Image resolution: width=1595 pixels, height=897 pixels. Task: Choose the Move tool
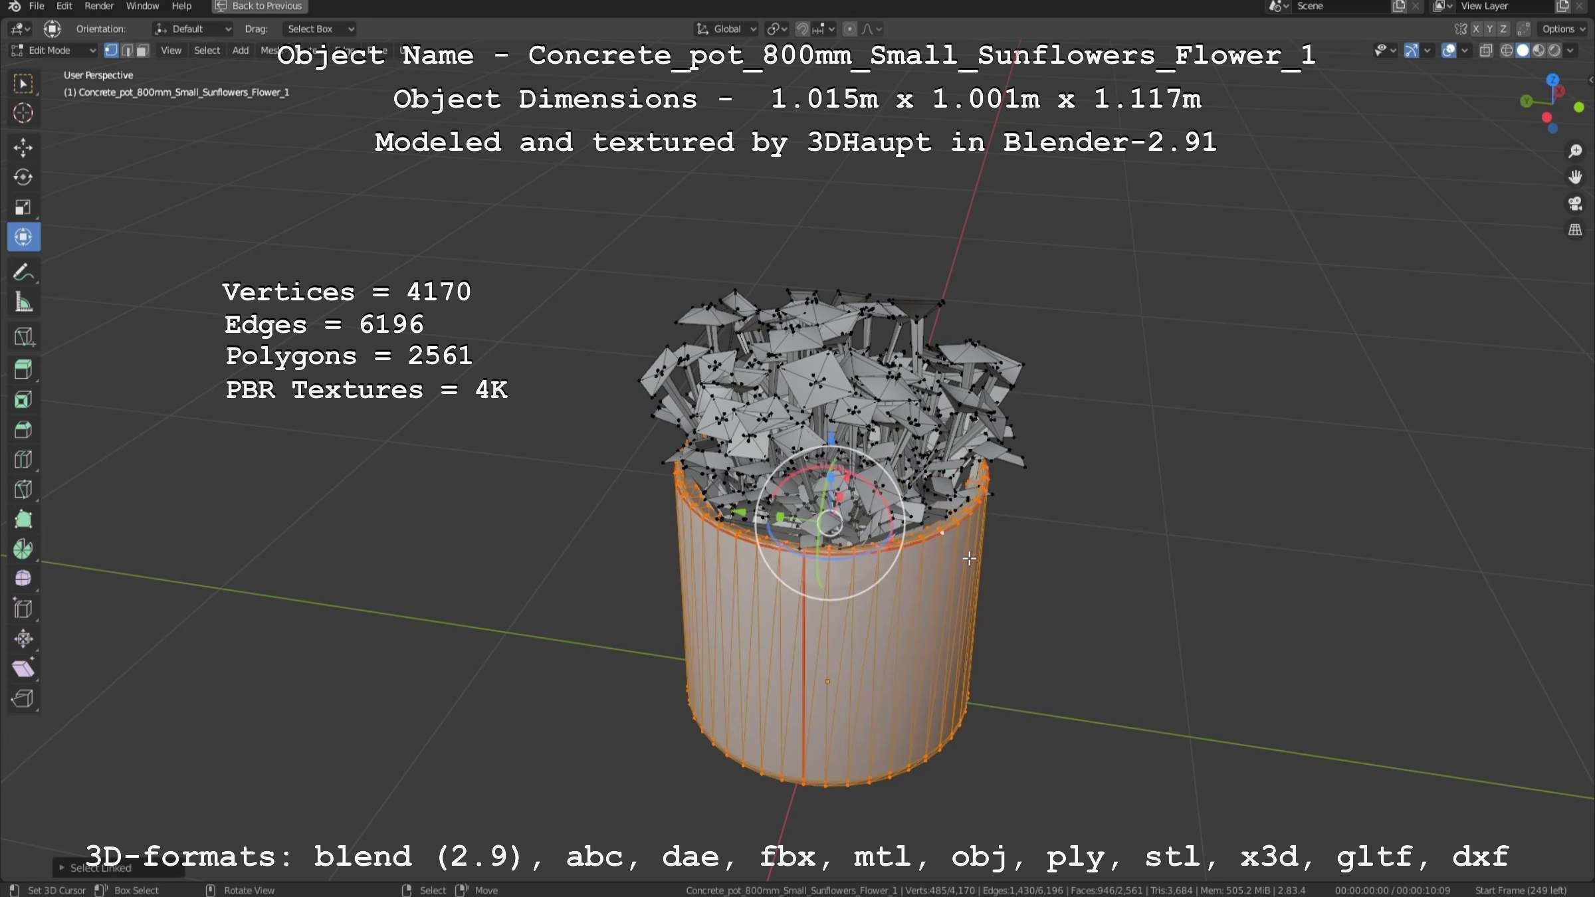click(x=23, y=148)
